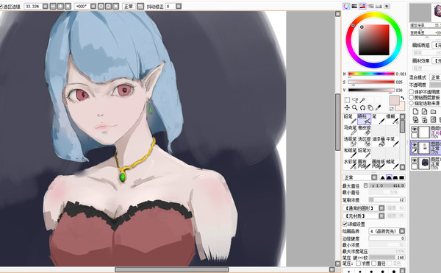The height and width of the screenshot is (273, 441).
Task: Click the zoom out minus button
Action: point(53,6)
